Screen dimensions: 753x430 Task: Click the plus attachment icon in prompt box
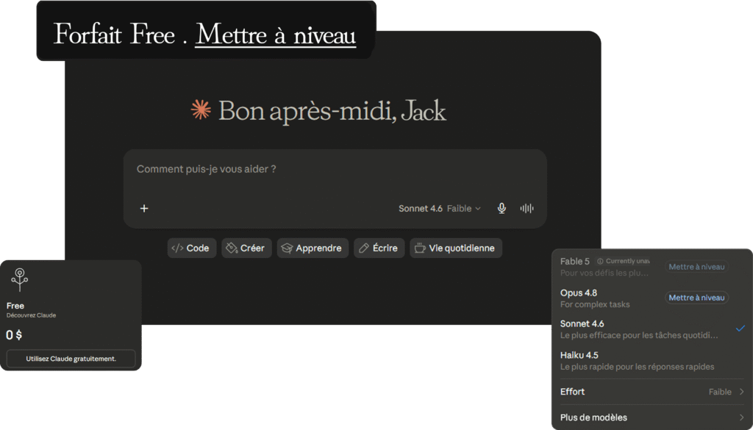tap(144, 208)
